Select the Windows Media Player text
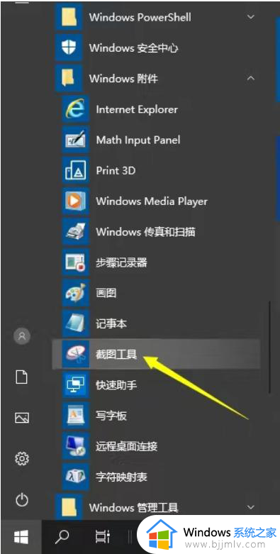280x554 pixels. tap(152, 201)
